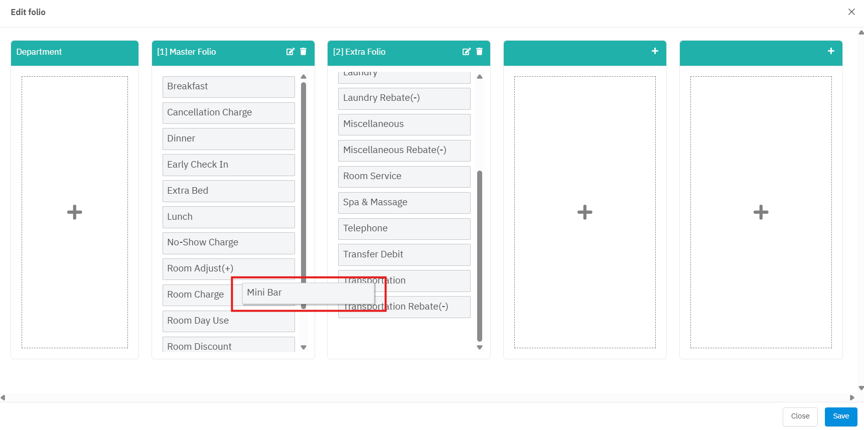Click the Extra Folio list scrollbar thumb
This screenshot has height=430, width=864.
coord(480,256)
